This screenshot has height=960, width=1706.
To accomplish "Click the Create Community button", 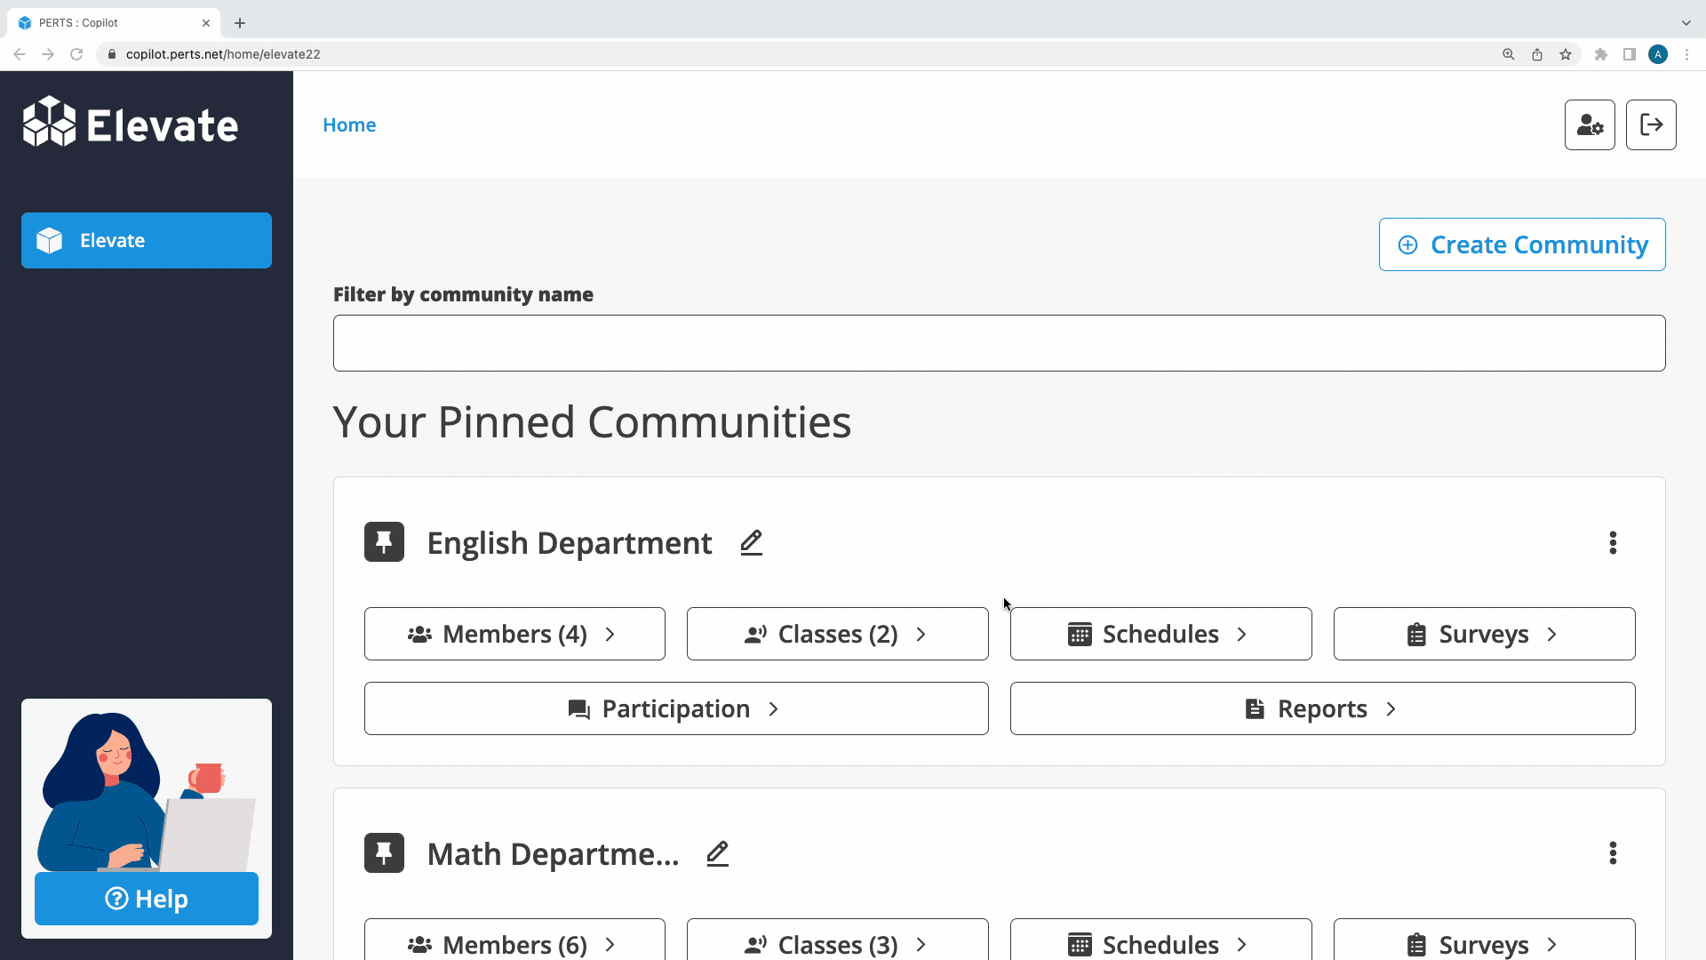I will point(1522,244).
